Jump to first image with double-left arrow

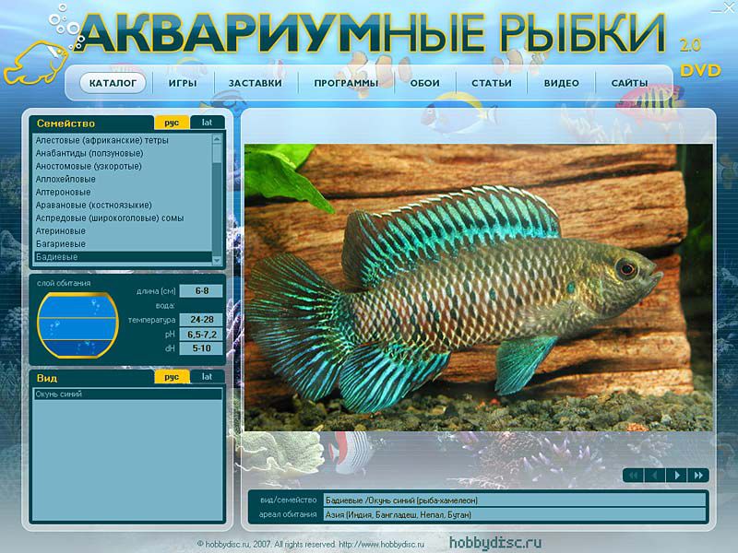(x=634, y=475)
